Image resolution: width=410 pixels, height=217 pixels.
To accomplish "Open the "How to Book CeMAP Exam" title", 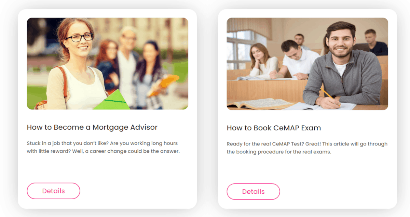I will (x=274, y=128).
